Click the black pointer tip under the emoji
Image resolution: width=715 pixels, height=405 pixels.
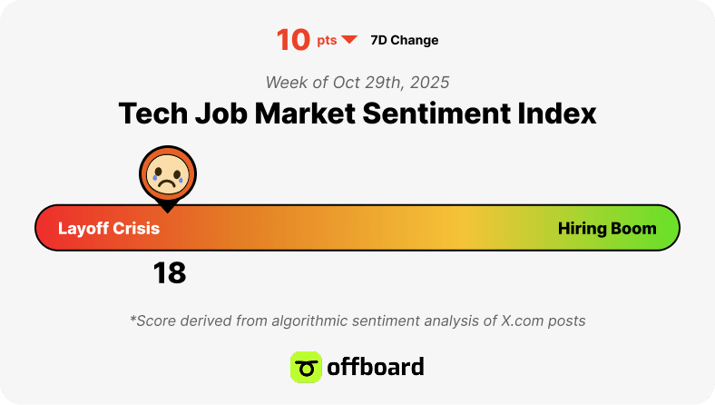[167, 208]
